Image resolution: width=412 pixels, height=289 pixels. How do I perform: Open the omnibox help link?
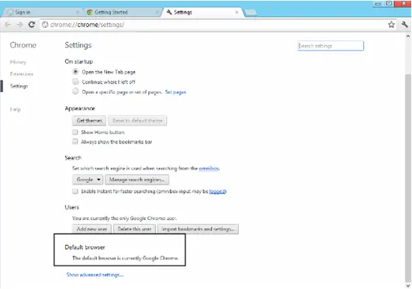(209, 168)
